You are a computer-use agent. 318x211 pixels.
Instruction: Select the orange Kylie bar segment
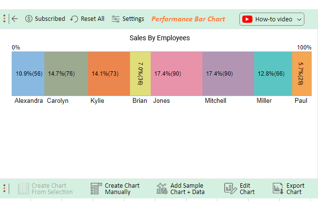pyautogui.click(x=109, y=74)
